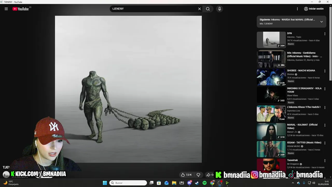The image size is (332, 187).
Task: Open Steam from the taskbar
Action: [197, 183]
